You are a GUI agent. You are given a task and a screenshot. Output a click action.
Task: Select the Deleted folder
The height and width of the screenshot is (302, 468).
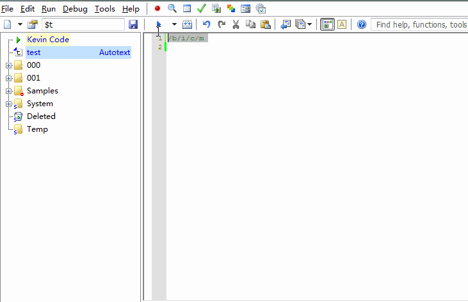[x=41, y=116]
